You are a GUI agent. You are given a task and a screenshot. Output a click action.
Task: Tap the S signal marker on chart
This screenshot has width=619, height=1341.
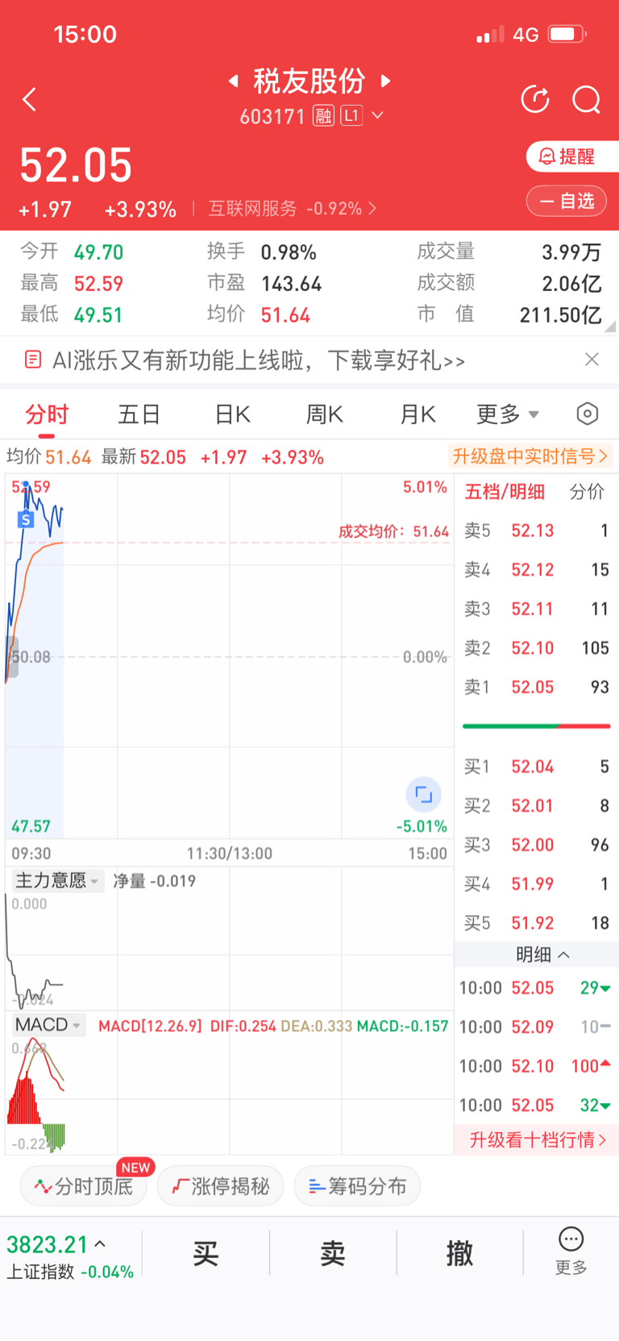(x=26, y=519)
